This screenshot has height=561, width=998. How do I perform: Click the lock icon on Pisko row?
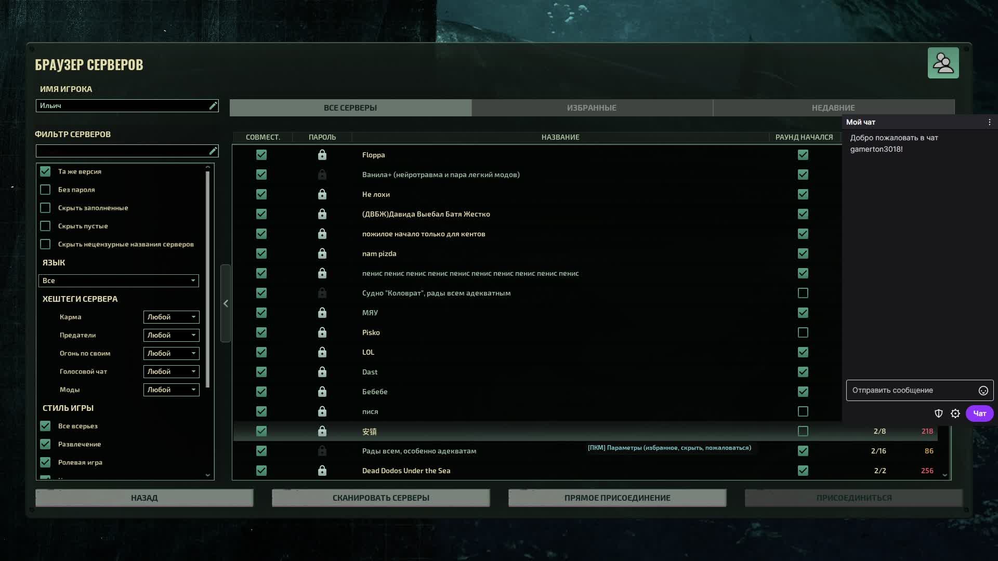tap(322, 332)
